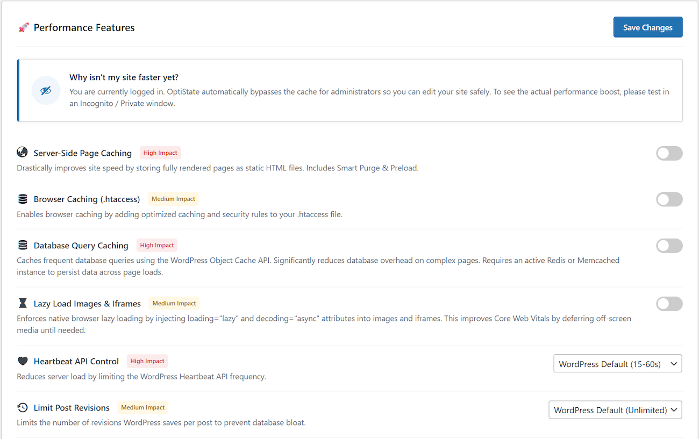This screenshot has height=439, width=699.
Task: Click the database icon for Database Query Caching
Action: pos(22,245)
